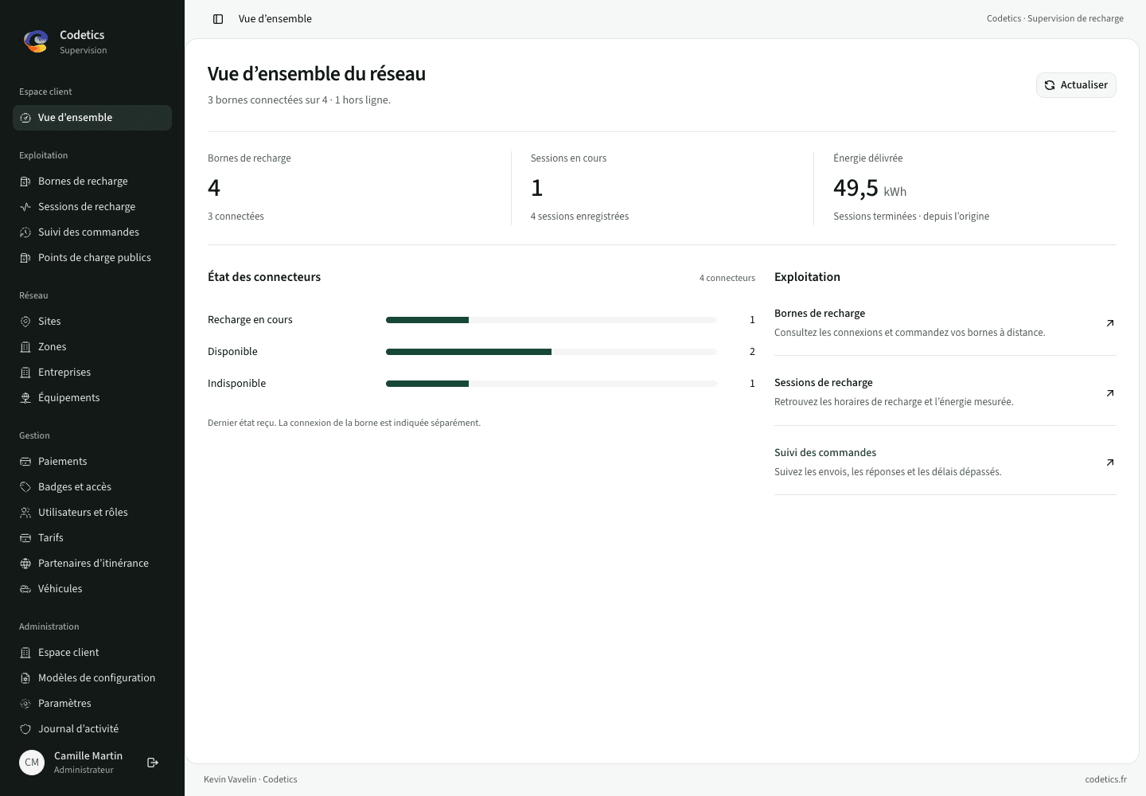Click '3 connectées' under Bornes de recharge

236,217
